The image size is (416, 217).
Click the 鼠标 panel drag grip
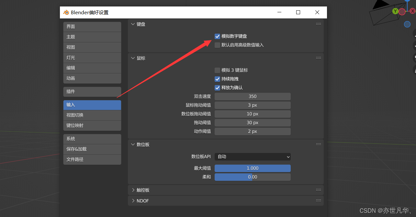click(319, 58)
